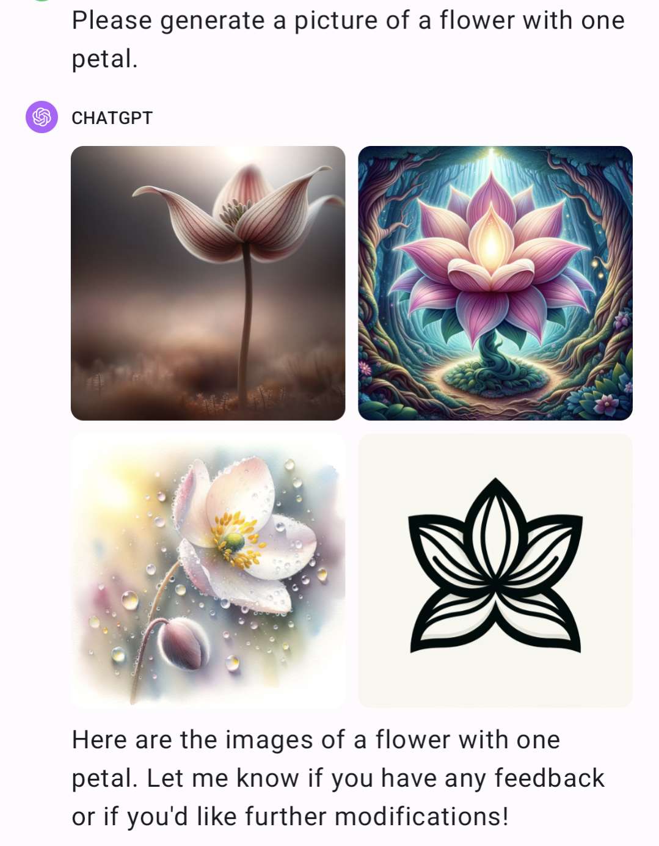Click the green-brown stamen cluster of misty flower
The height and width of the screenshot is (846, 659).
point(232,213)
